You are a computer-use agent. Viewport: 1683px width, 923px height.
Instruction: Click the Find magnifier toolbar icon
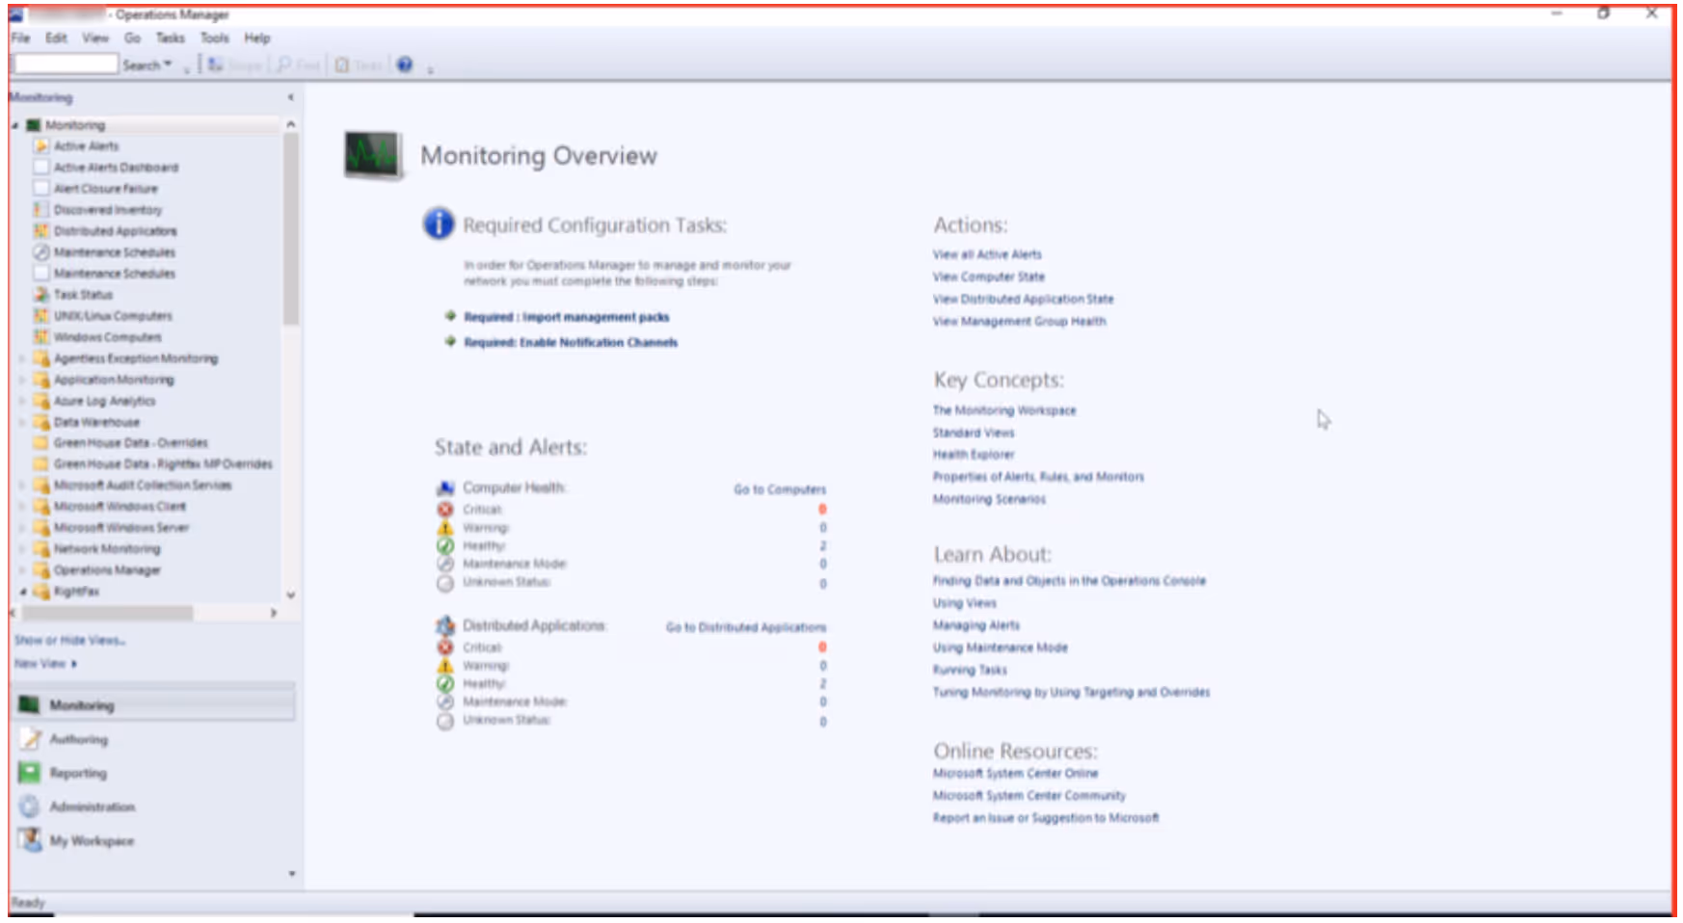[x=284, y=65]
